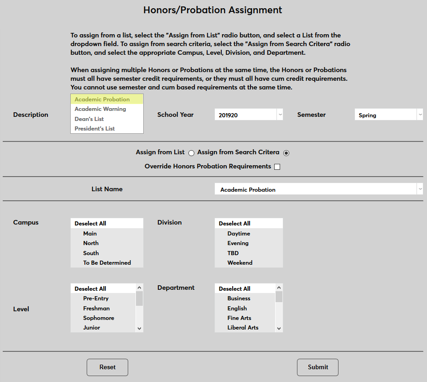
Task: Choose Weekend in the Division list
Action: [239, 262]
